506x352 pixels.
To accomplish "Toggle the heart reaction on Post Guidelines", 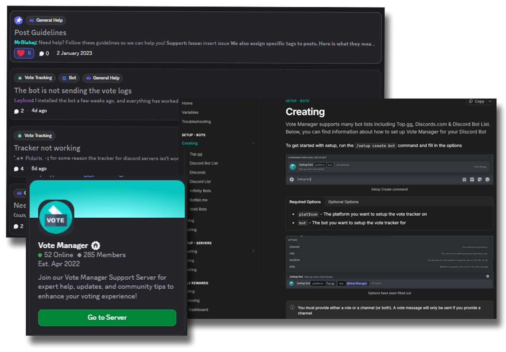I will 24,53.
